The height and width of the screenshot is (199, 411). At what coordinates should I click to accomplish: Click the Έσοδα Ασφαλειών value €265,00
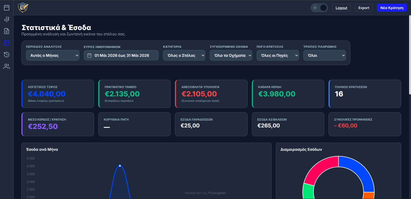click(268, 126)
